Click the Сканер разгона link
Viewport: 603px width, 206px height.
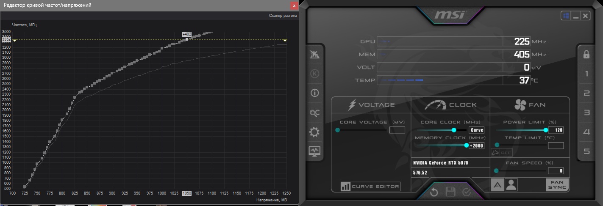pos(283,16)
